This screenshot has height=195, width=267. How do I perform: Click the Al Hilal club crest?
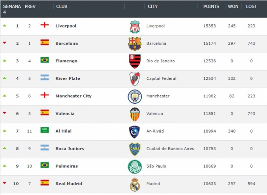(x=135, y=132)
